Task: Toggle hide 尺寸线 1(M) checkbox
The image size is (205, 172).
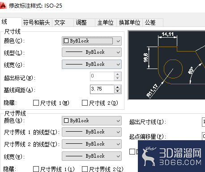Action: tap(36, 103)
